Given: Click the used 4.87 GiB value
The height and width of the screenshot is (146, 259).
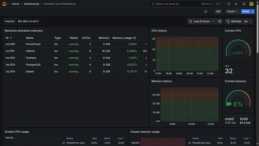Looking at the screenshot, I should point(230,123).
